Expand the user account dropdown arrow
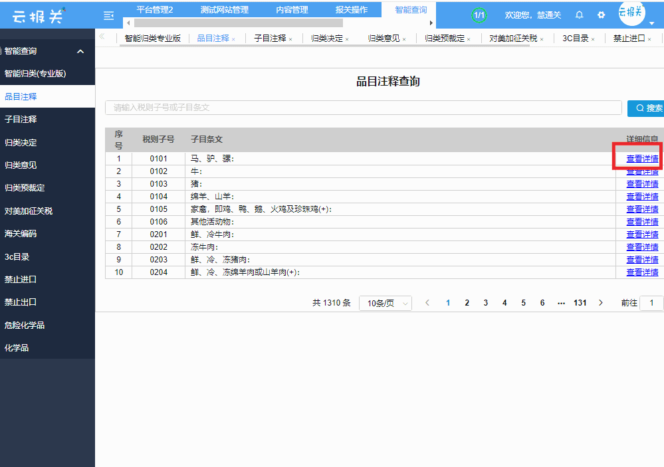The width and height of the screenshot is (664, 467). (x=652, y=23)
